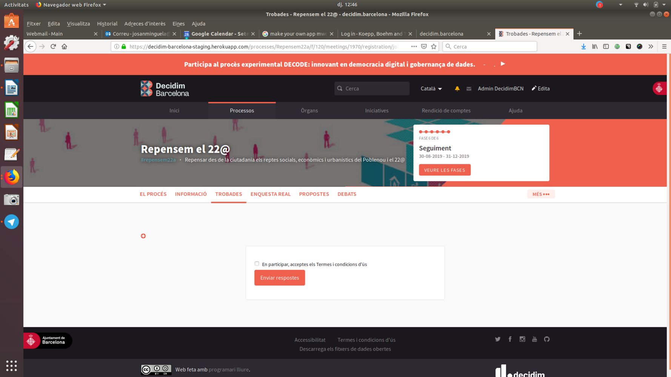This screenshot has height=377, width=671.
Task: Click the notification bell icon
Action: [x=457, y=89]
